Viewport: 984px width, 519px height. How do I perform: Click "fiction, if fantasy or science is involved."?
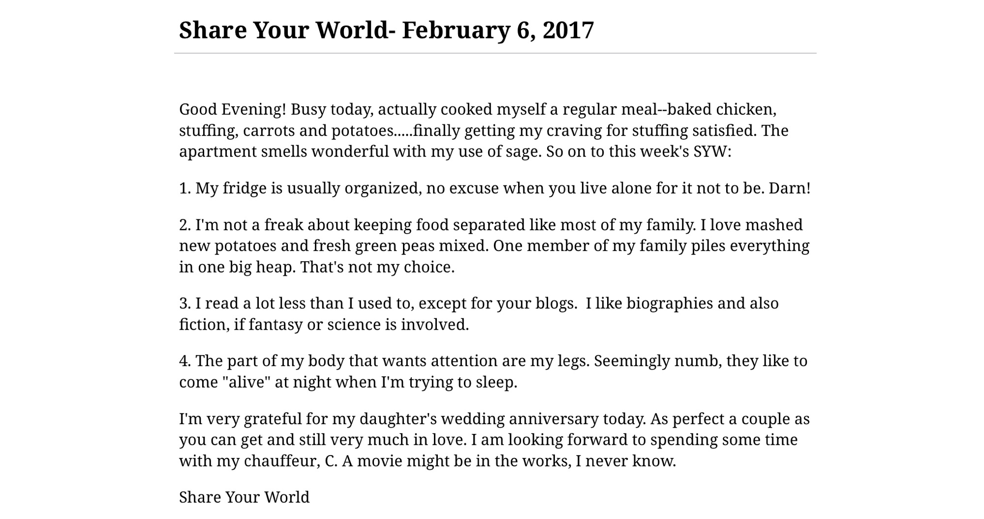tap(324, 325)
